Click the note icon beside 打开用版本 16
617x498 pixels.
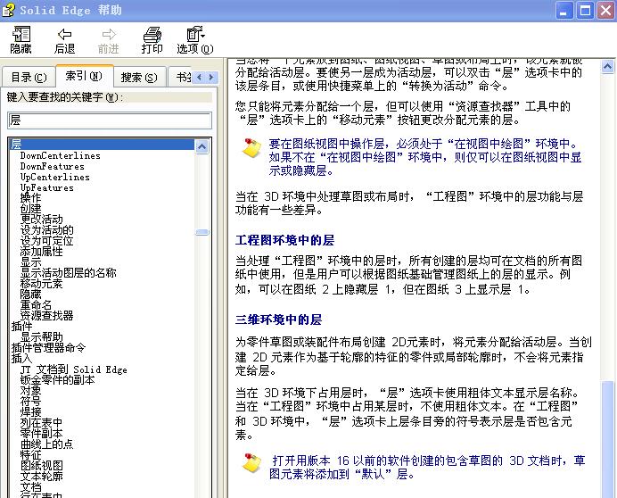click(251, 463)
